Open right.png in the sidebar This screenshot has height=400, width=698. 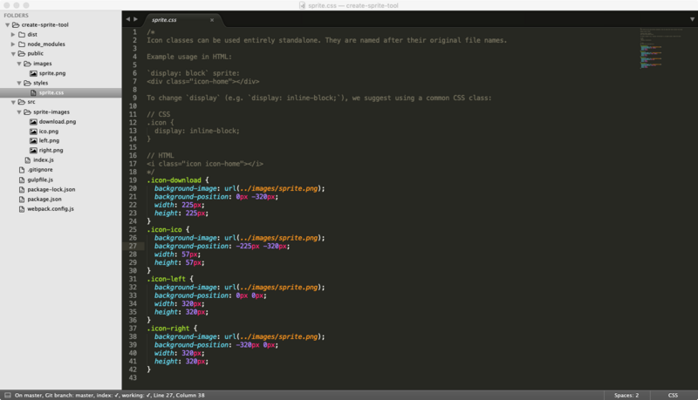coord(51,151)
